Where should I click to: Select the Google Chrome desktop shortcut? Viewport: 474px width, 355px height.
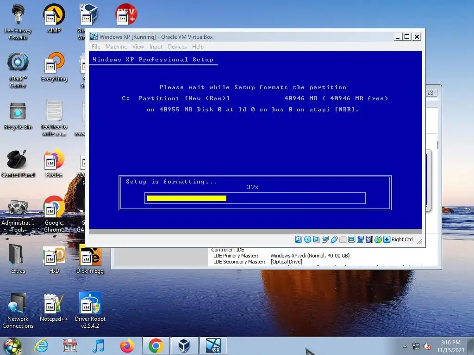[x=54, y=214]
